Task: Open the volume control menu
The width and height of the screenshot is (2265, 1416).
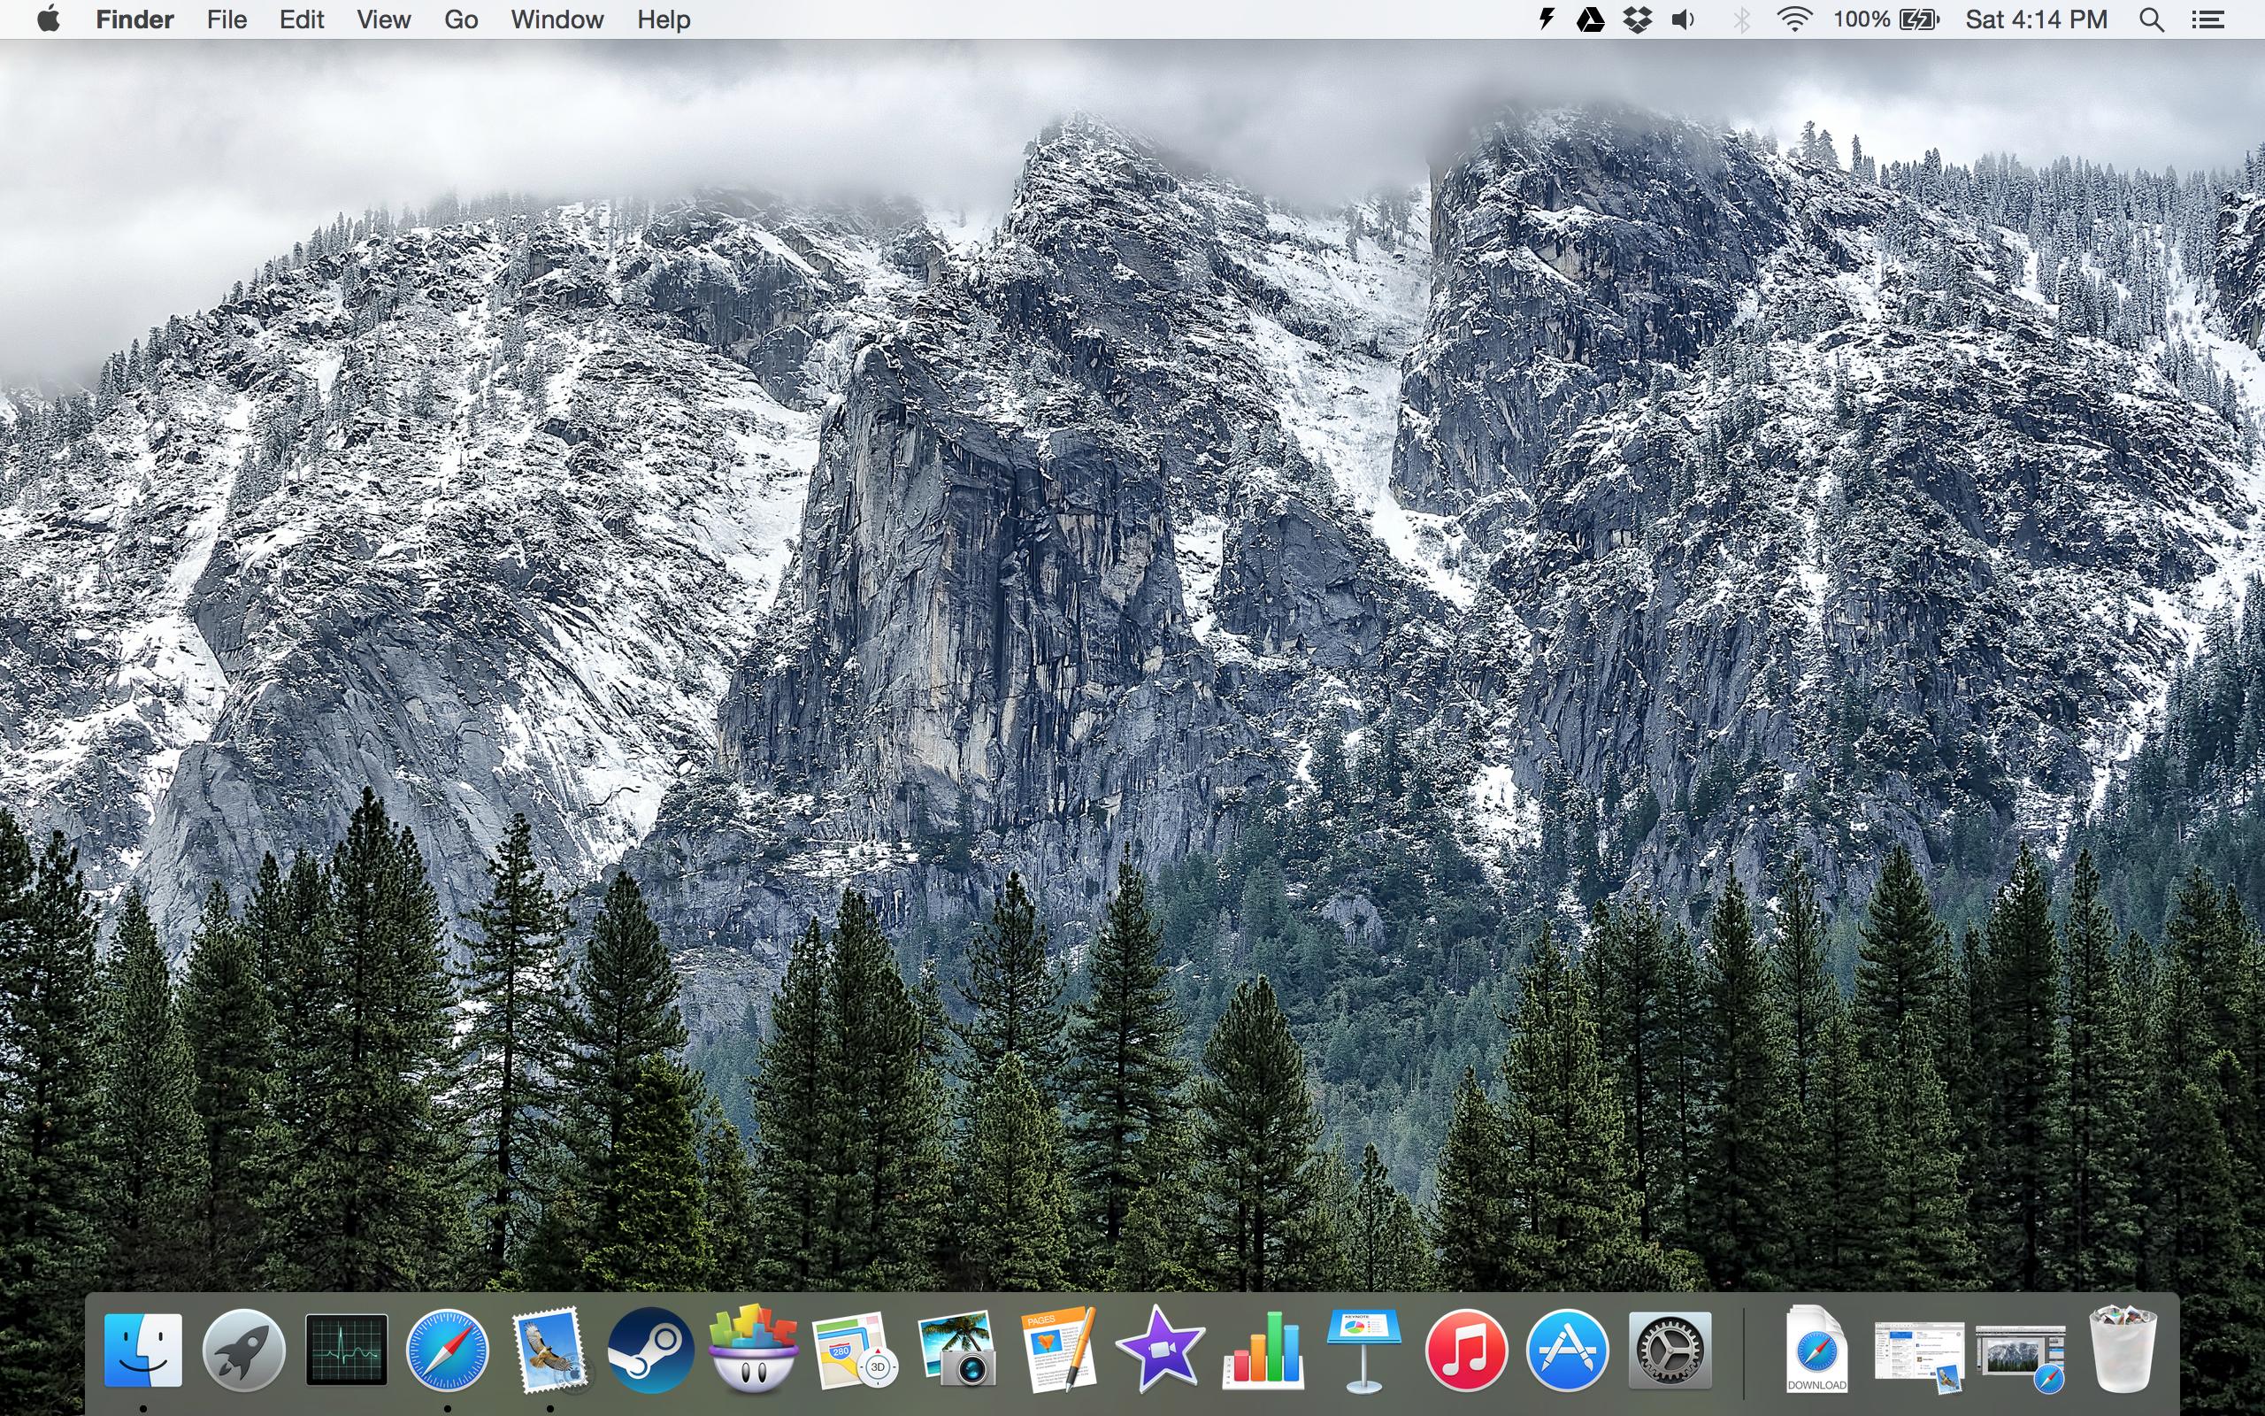Action: click(1683, 19)
